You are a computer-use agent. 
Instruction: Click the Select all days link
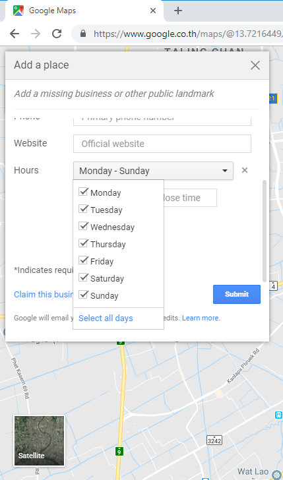tap(106, 318)
